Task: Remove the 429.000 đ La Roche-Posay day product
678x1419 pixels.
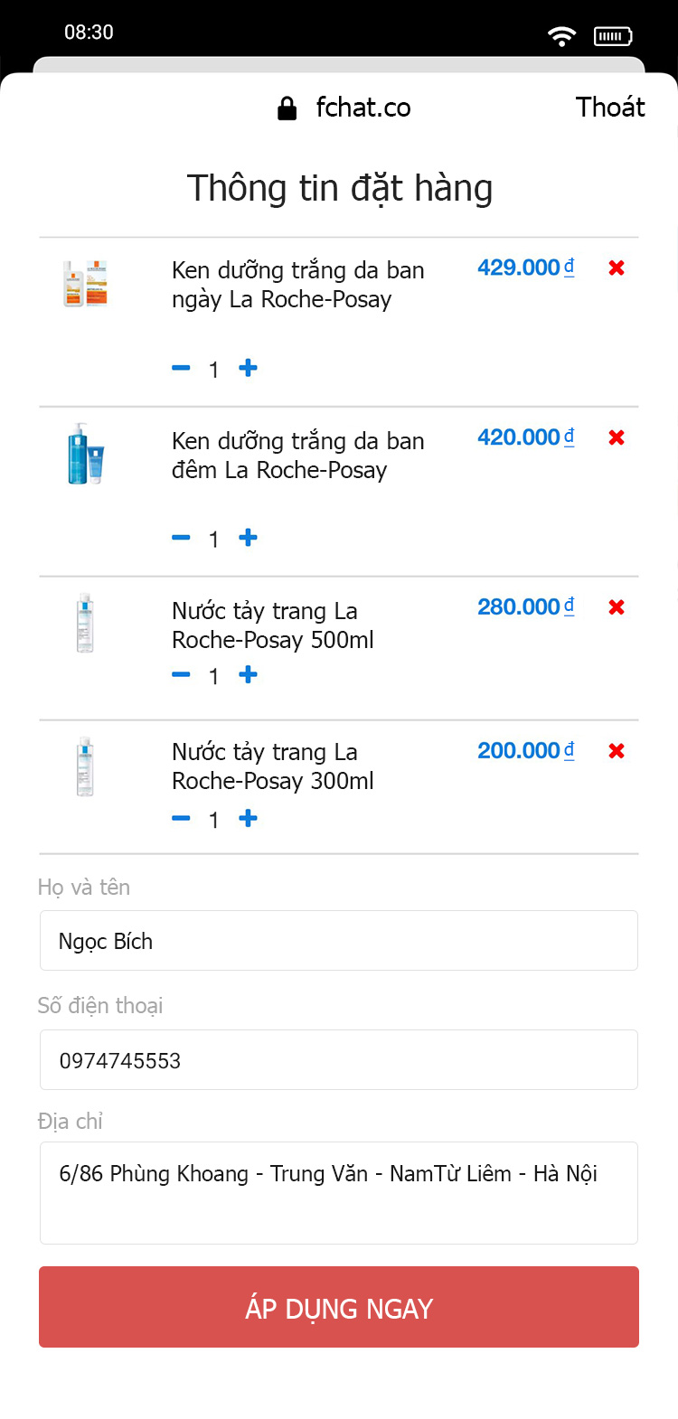Action: click(617, 268)
